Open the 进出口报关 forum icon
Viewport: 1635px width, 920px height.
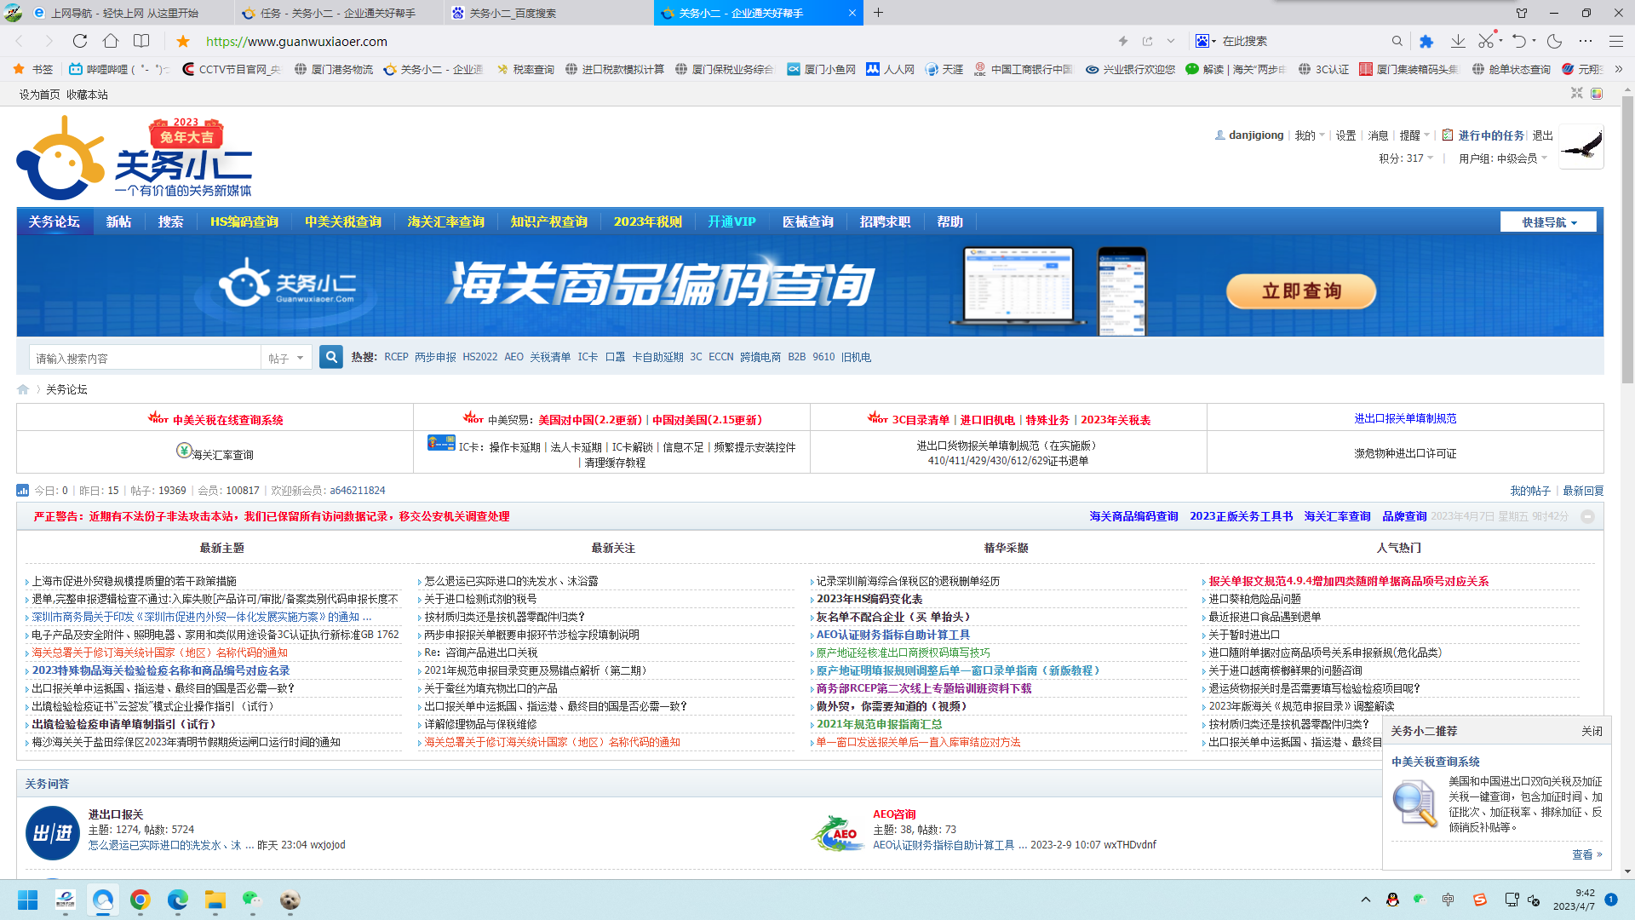tap(53, 832)
